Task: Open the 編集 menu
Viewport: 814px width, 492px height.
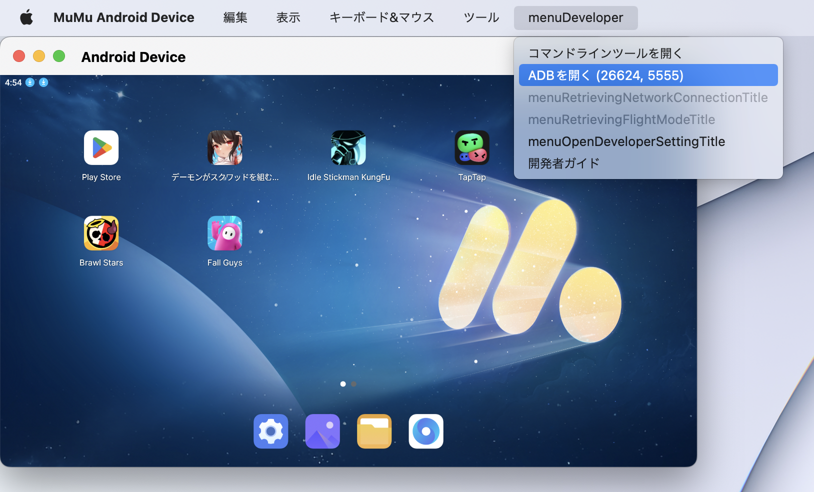Action: coord(235,18)
